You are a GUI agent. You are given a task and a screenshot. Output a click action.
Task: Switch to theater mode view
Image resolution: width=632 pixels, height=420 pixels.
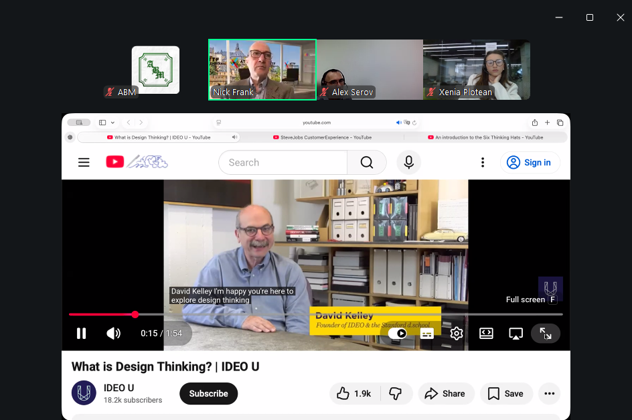pyautogui.click(x=486, y=333)
